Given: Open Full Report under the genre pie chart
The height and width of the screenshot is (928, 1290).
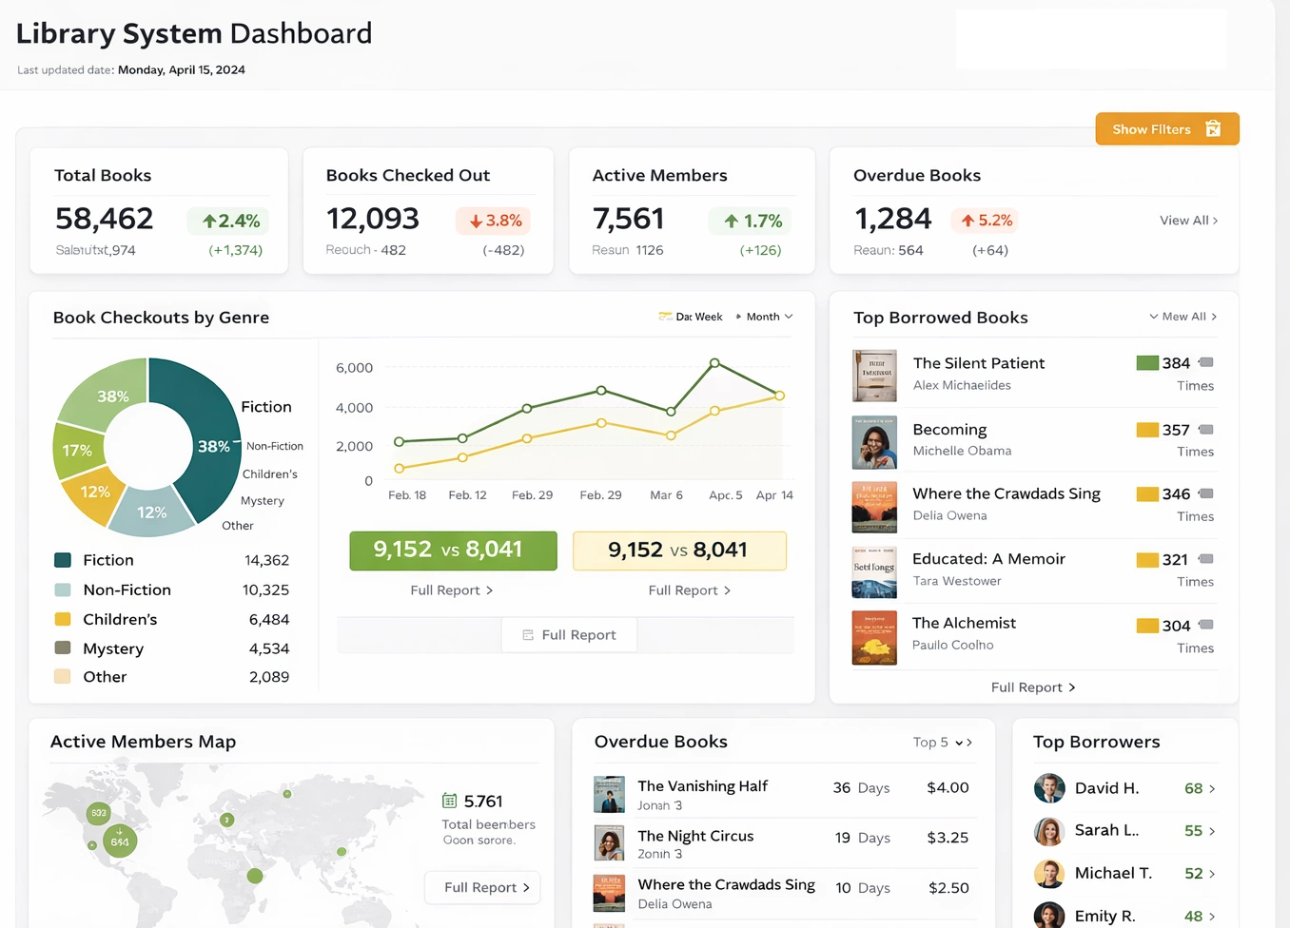Looking at the screenshot, I should (x=569, y=634).
